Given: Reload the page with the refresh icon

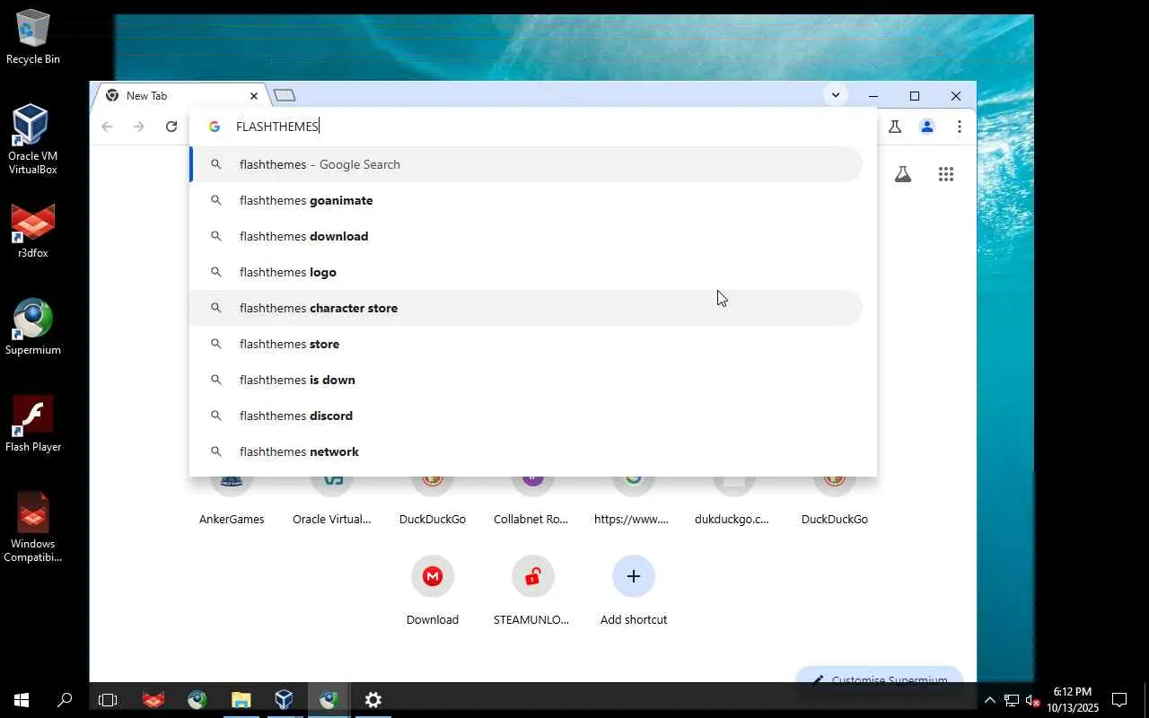Looking at the screenshot, I should coord(171,127).
